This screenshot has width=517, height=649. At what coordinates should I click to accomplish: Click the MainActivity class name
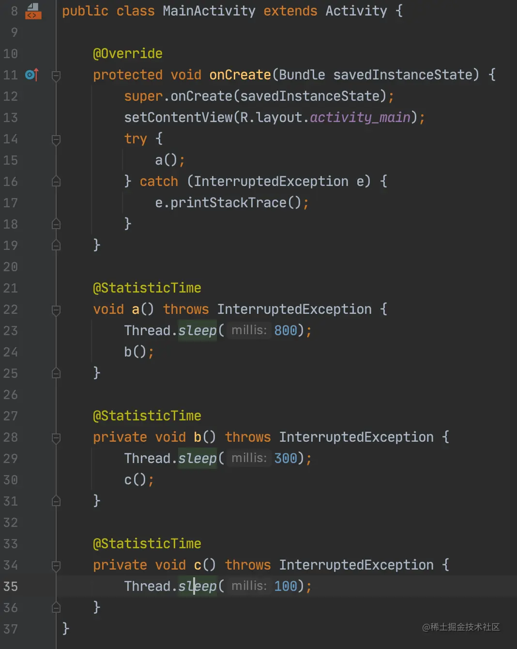pos(209,11)
